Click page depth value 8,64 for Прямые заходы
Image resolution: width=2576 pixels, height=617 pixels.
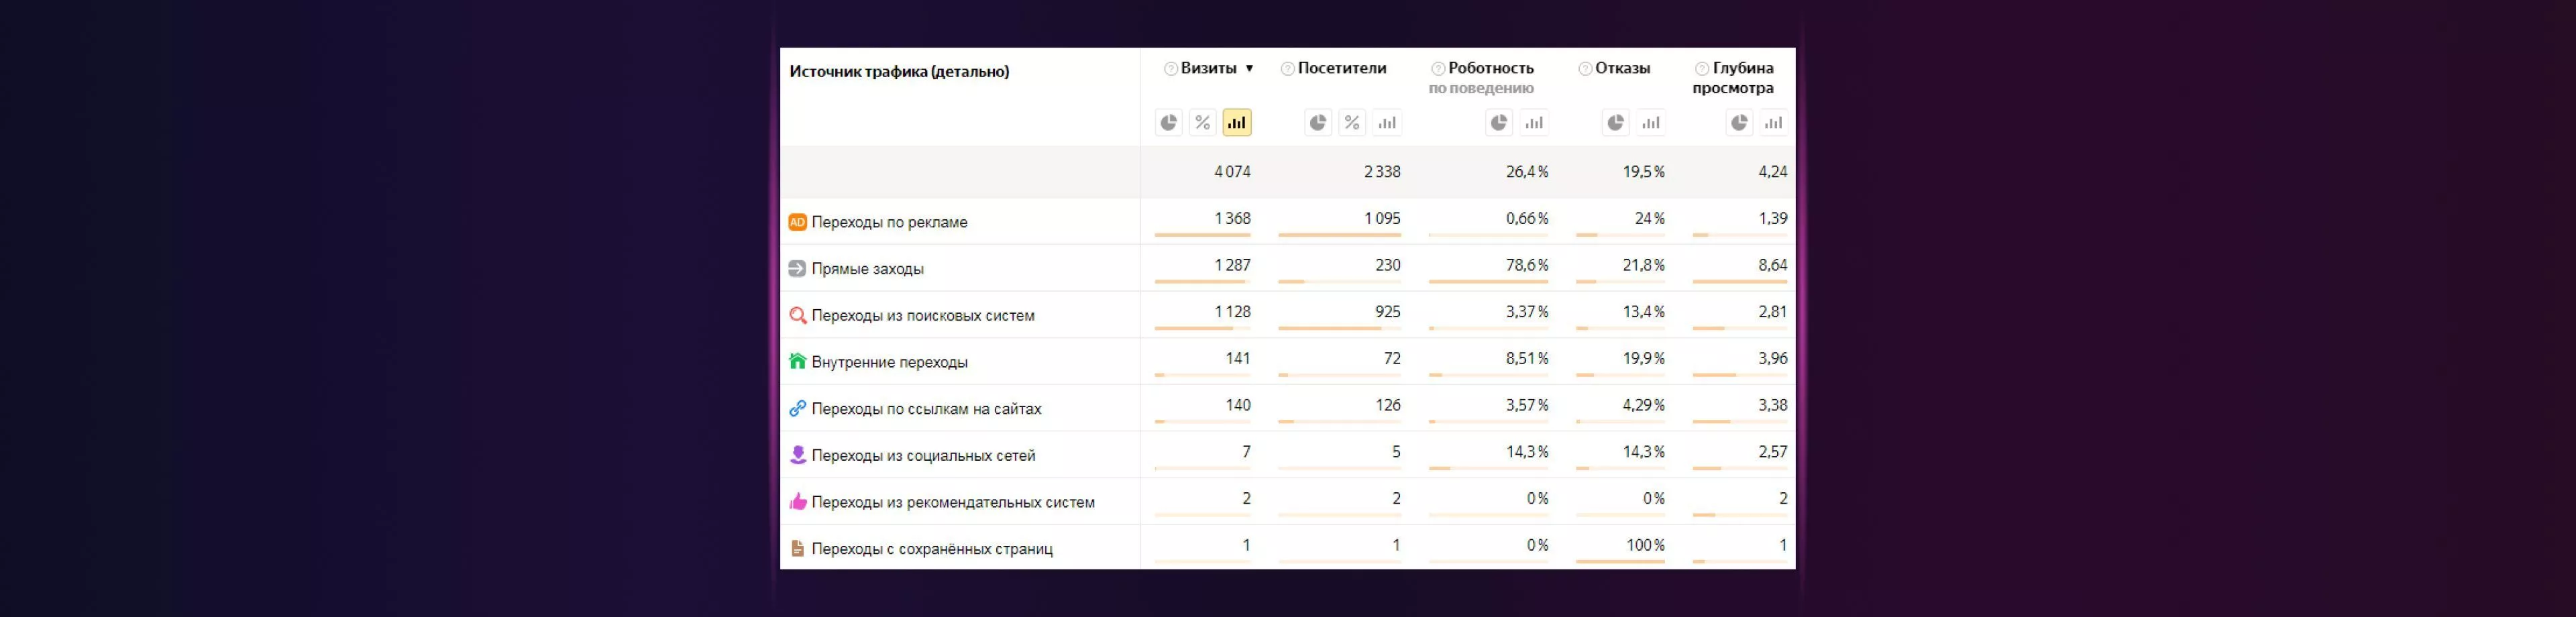[x=1773, y=265]
